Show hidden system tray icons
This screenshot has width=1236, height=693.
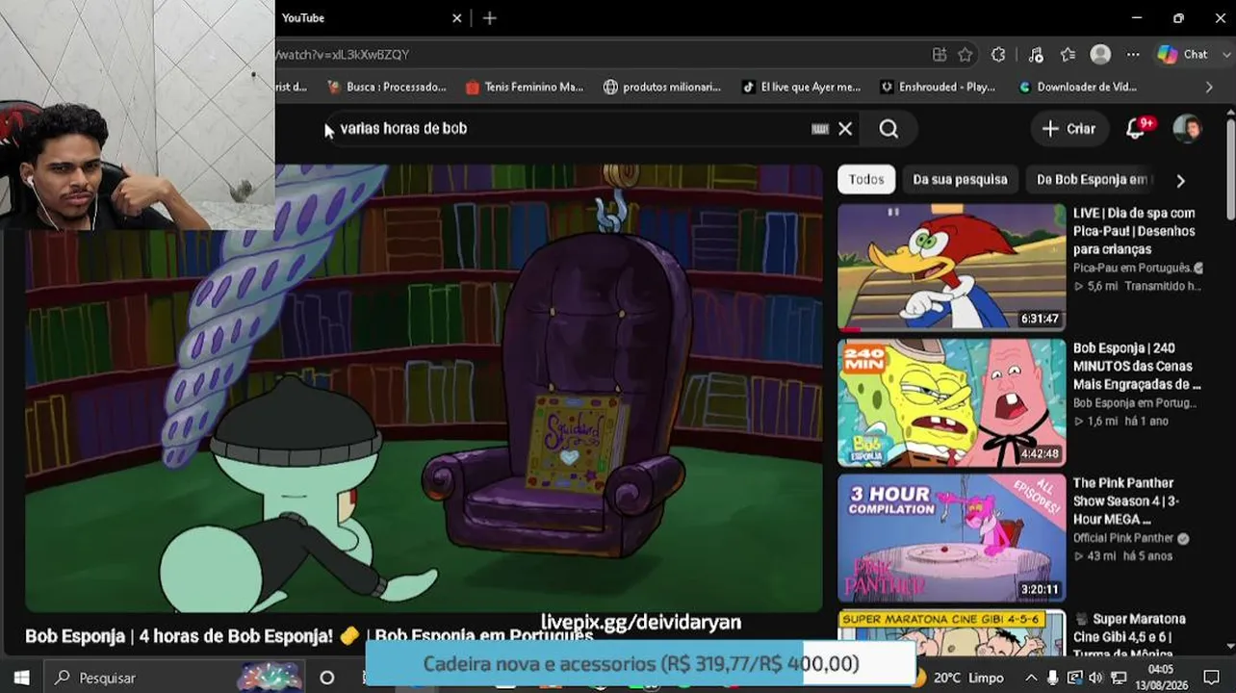[1031, 678]
